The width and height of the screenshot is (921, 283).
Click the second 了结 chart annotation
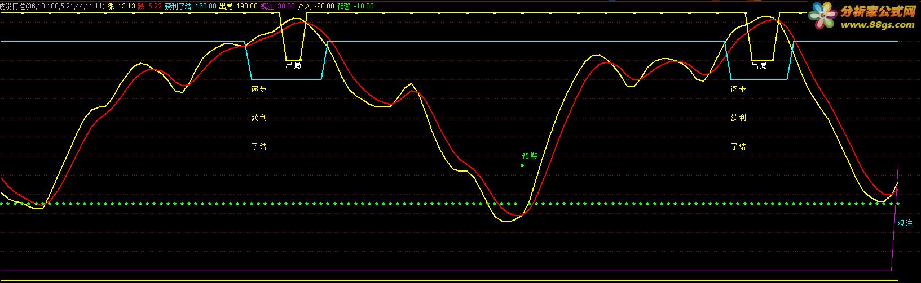tap(738, 146)
